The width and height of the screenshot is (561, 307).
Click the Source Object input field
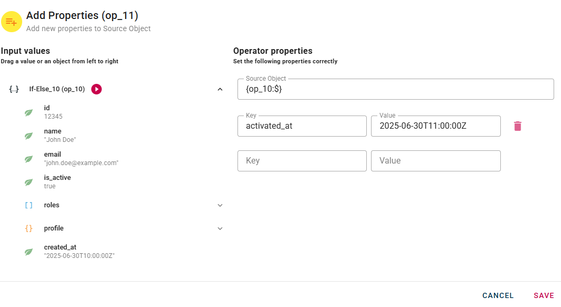[x=395, y=90]
